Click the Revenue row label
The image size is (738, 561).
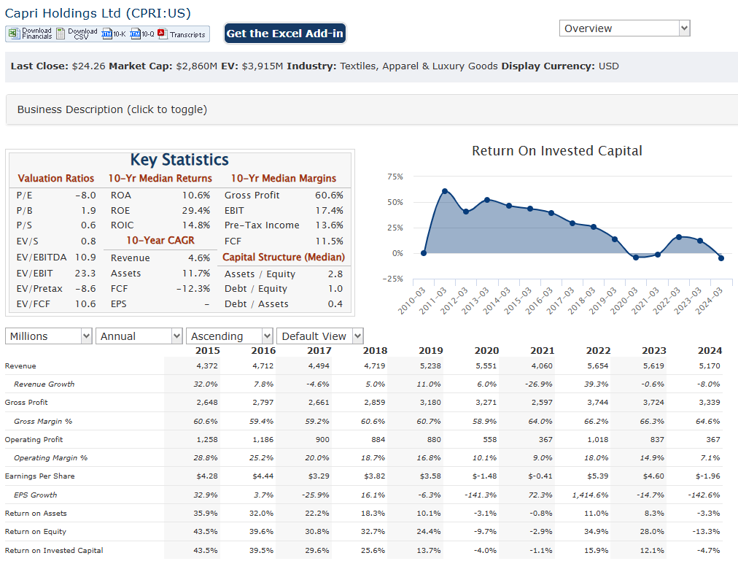point(20,366)
